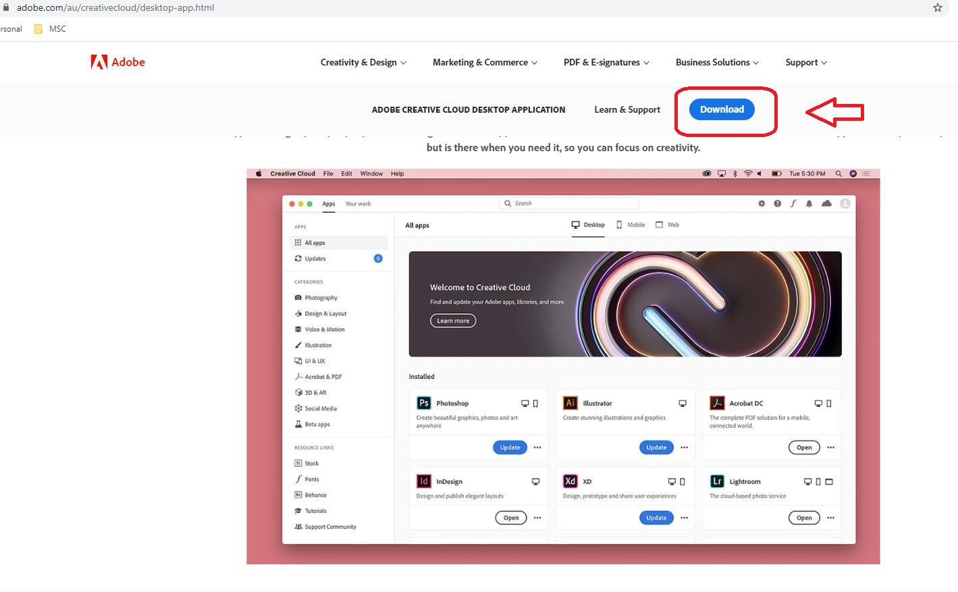This screenshot has width=958, height=592.
Task: Update Illustrator with its Update button
Action: [656, 448]
